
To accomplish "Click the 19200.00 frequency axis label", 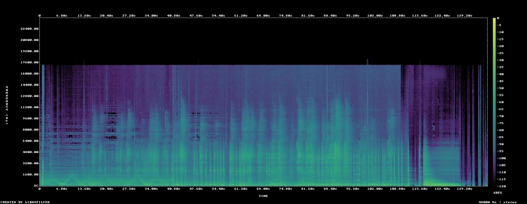I will (30, 51).
